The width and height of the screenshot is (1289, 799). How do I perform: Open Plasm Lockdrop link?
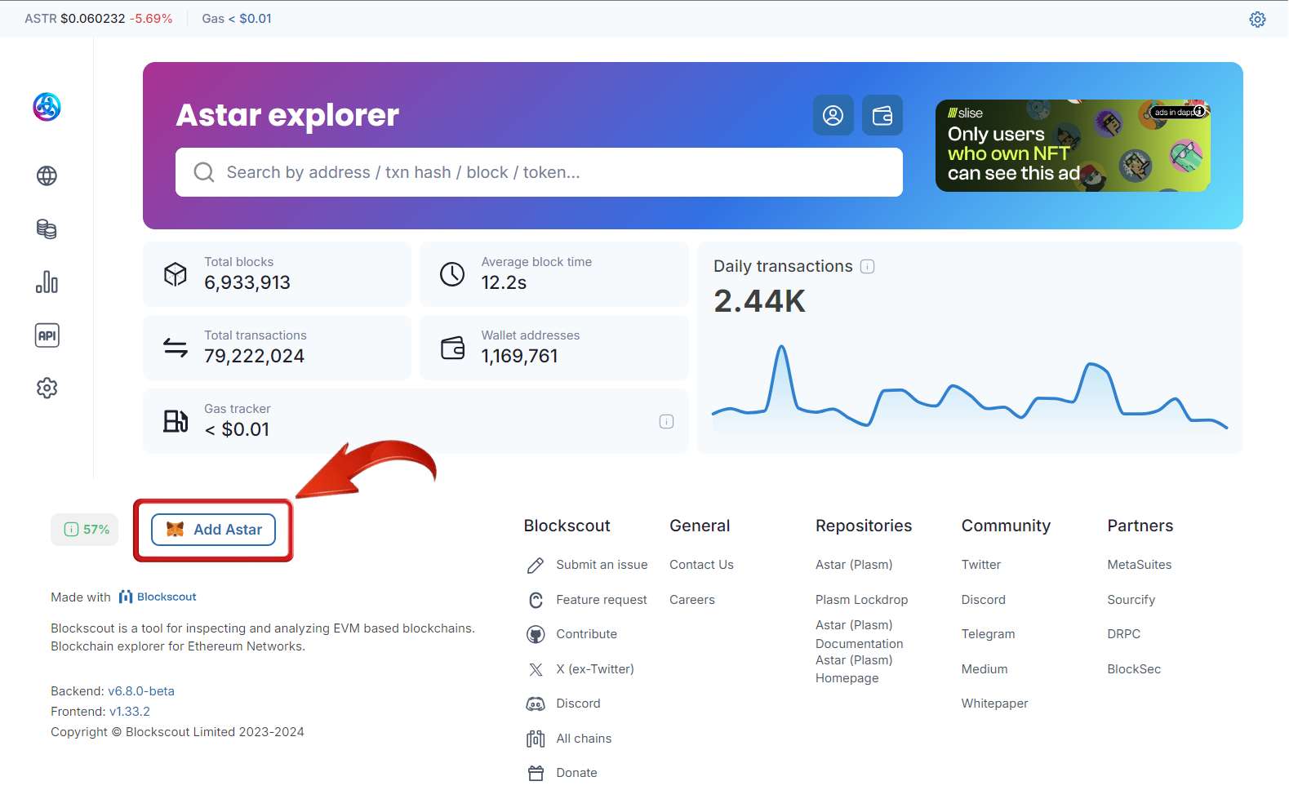coord(861,600)
